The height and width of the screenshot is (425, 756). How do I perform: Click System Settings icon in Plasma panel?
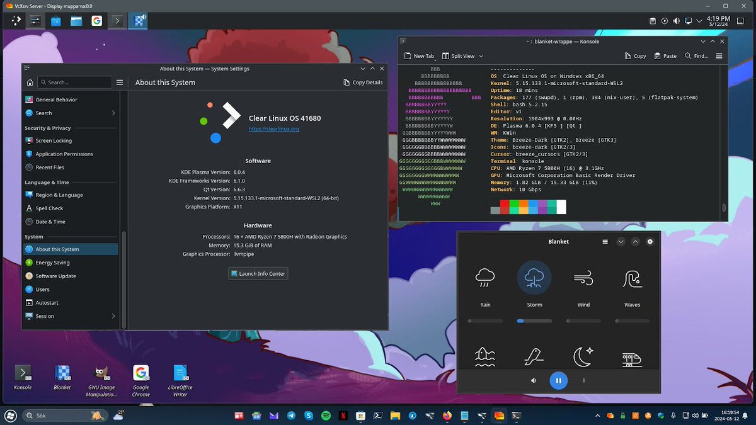click(x=35, y=21)
